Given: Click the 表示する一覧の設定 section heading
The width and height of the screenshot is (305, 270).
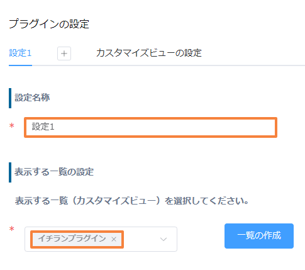Looking at the screenshot, I should pyautogui.click(x=54, y=172).
